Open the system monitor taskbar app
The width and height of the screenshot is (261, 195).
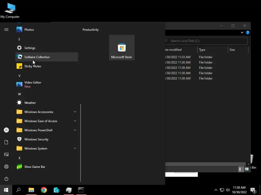point(69,190)
